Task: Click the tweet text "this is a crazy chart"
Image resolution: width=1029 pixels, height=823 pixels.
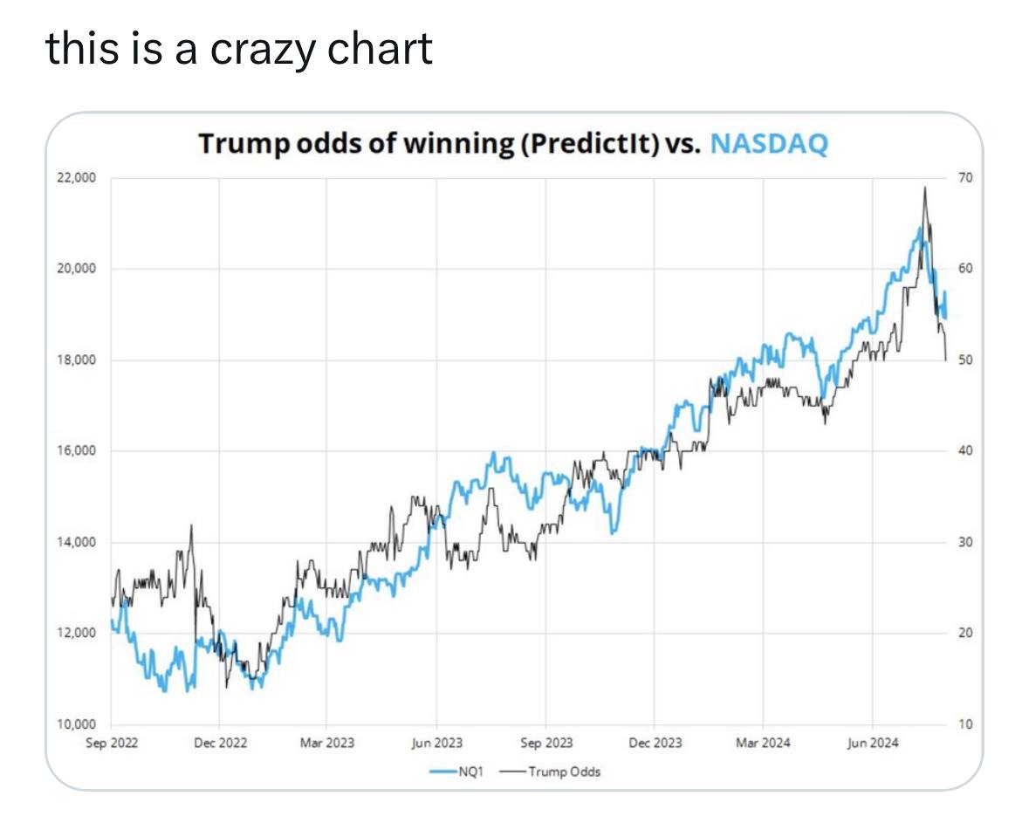Action: point(238,48)
